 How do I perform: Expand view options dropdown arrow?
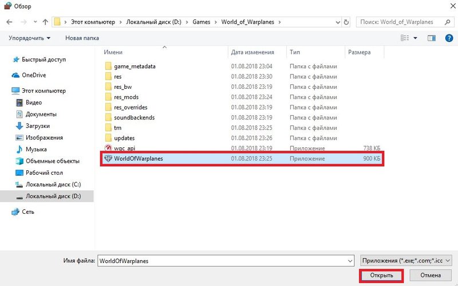tap(416, 38)
